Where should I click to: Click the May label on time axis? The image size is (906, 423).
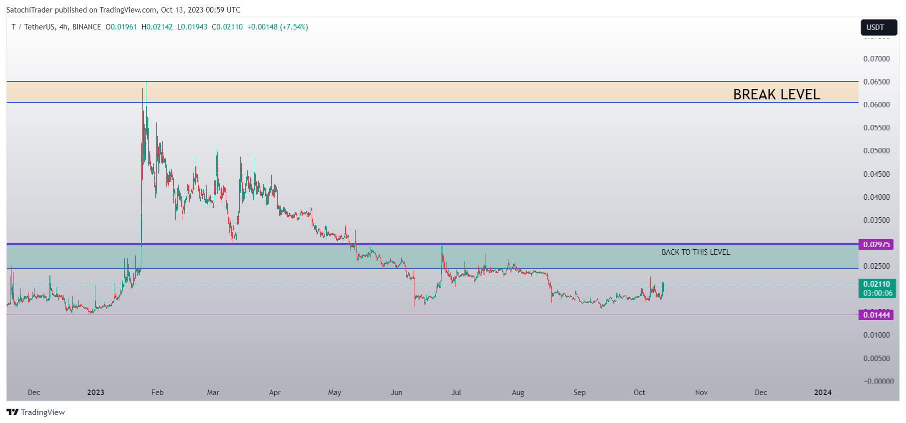click(335, 393)
